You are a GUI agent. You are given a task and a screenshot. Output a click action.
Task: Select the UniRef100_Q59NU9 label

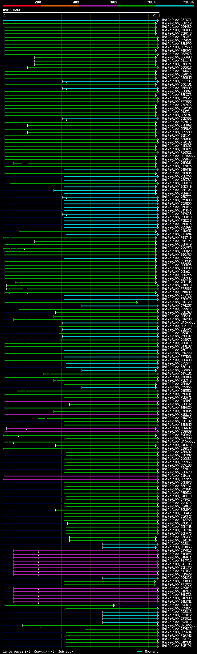tap(177, 200)
